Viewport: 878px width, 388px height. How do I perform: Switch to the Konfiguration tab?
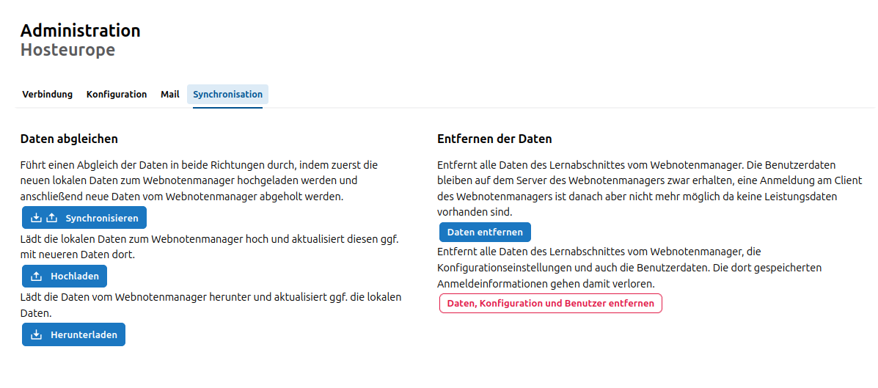(117, 95)
